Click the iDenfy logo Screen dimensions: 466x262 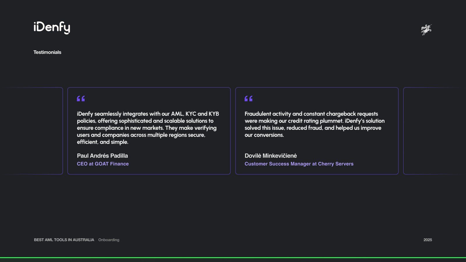pos(52,28)
